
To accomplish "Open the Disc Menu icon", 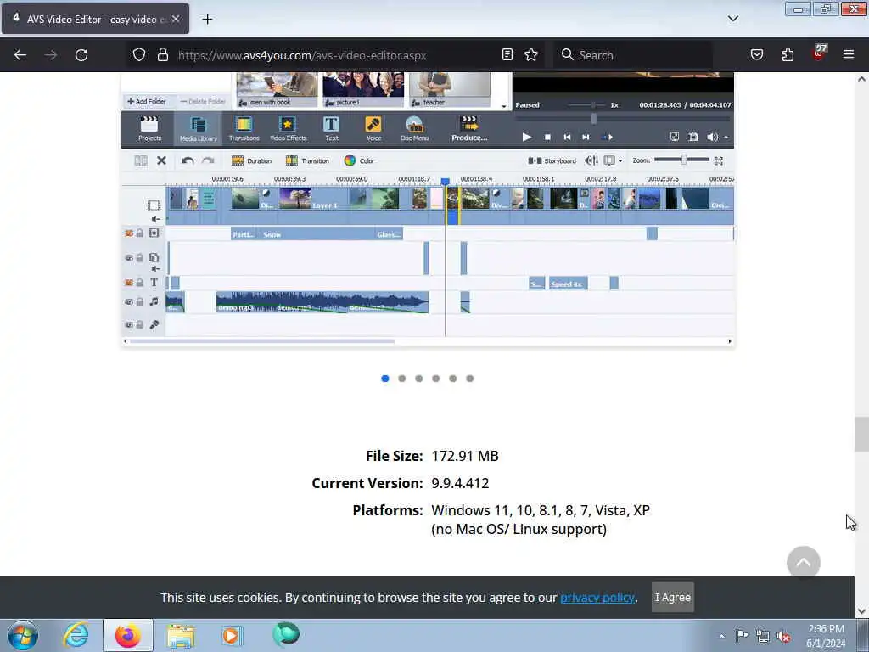I will point(414,129).
